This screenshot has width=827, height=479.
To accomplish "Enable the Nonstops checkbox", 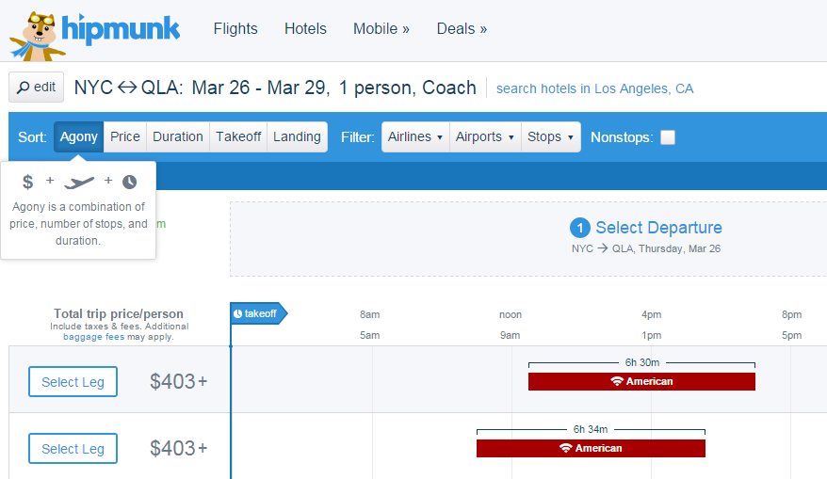I will pos(668,137).
